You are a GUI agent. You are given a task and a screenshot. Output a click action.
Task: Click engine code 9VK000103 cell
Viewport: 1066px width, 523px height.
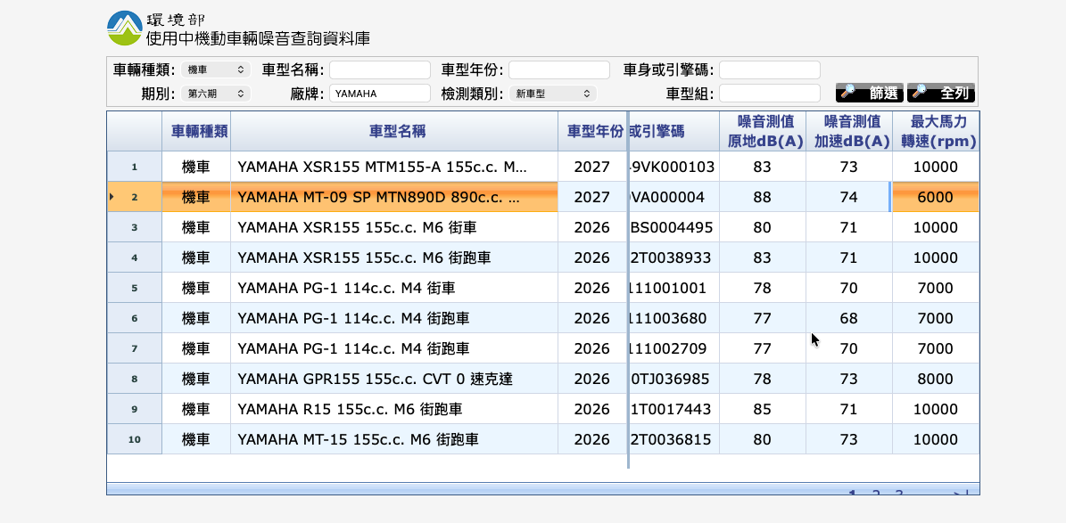coord(673,167)
